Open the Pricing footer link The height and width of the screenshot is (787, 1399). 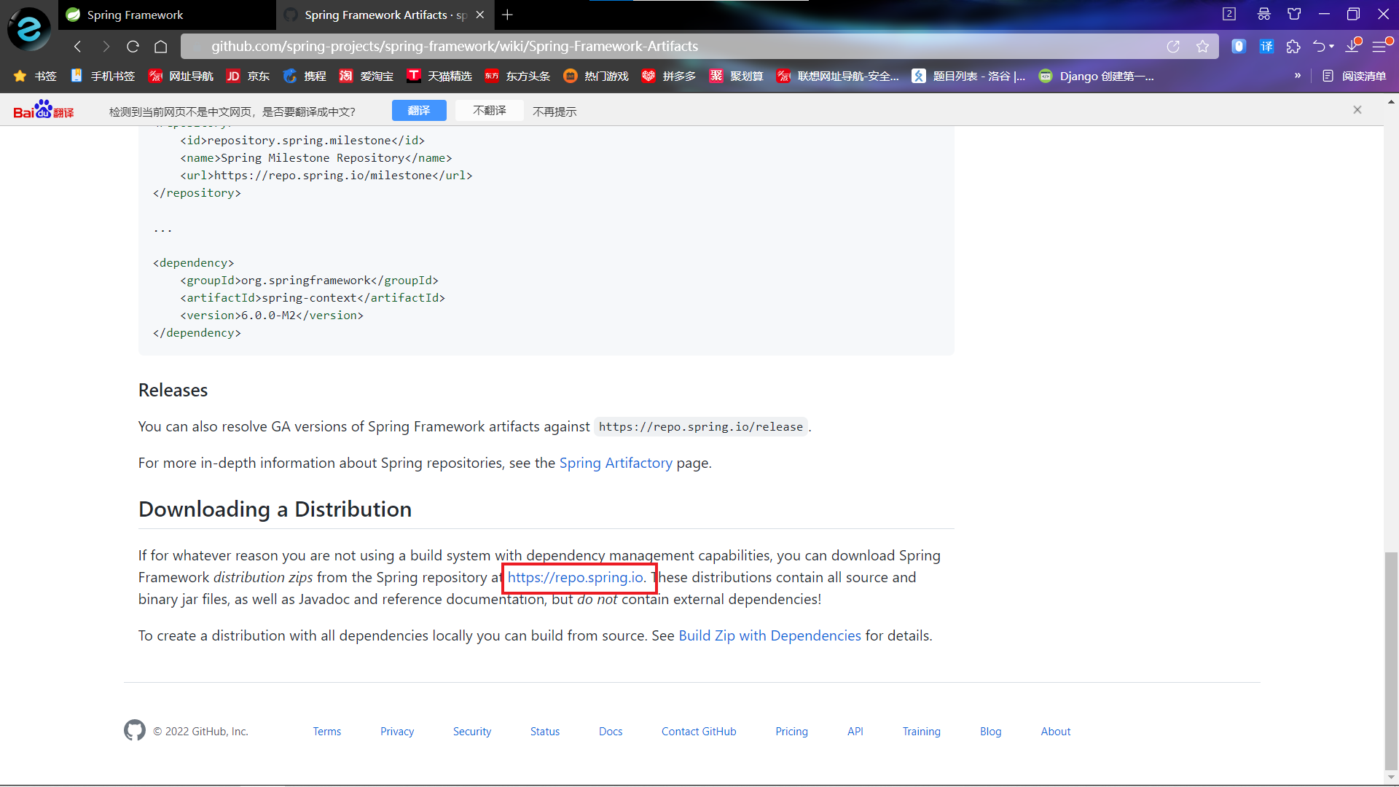tap(791, 732)
